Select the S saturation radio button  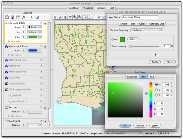(156, 90)
